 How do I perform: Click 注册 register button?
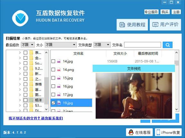(176, 12)
